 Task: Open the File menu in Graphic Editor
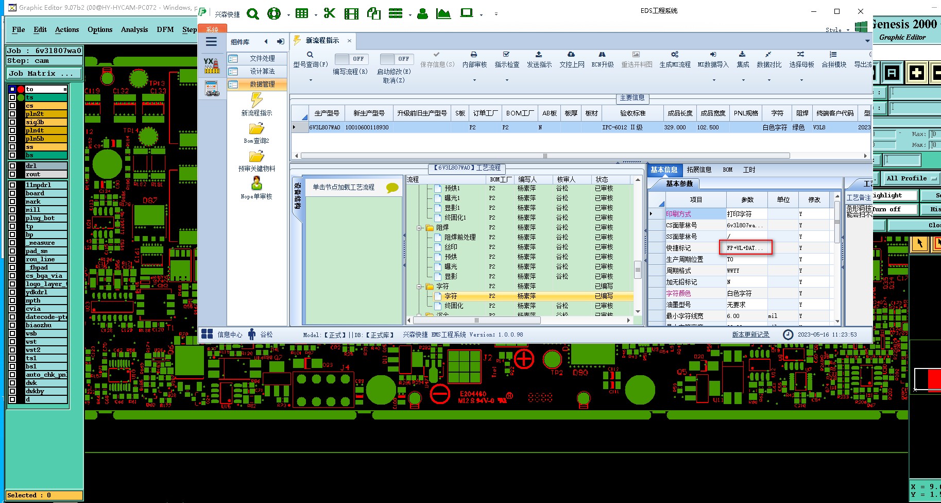tap(19, 29)
